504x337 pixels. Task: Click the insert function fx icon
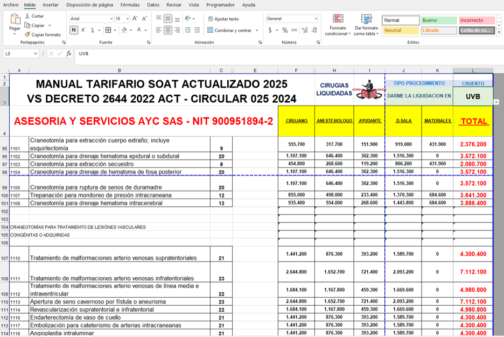click(x=68, y=54)
